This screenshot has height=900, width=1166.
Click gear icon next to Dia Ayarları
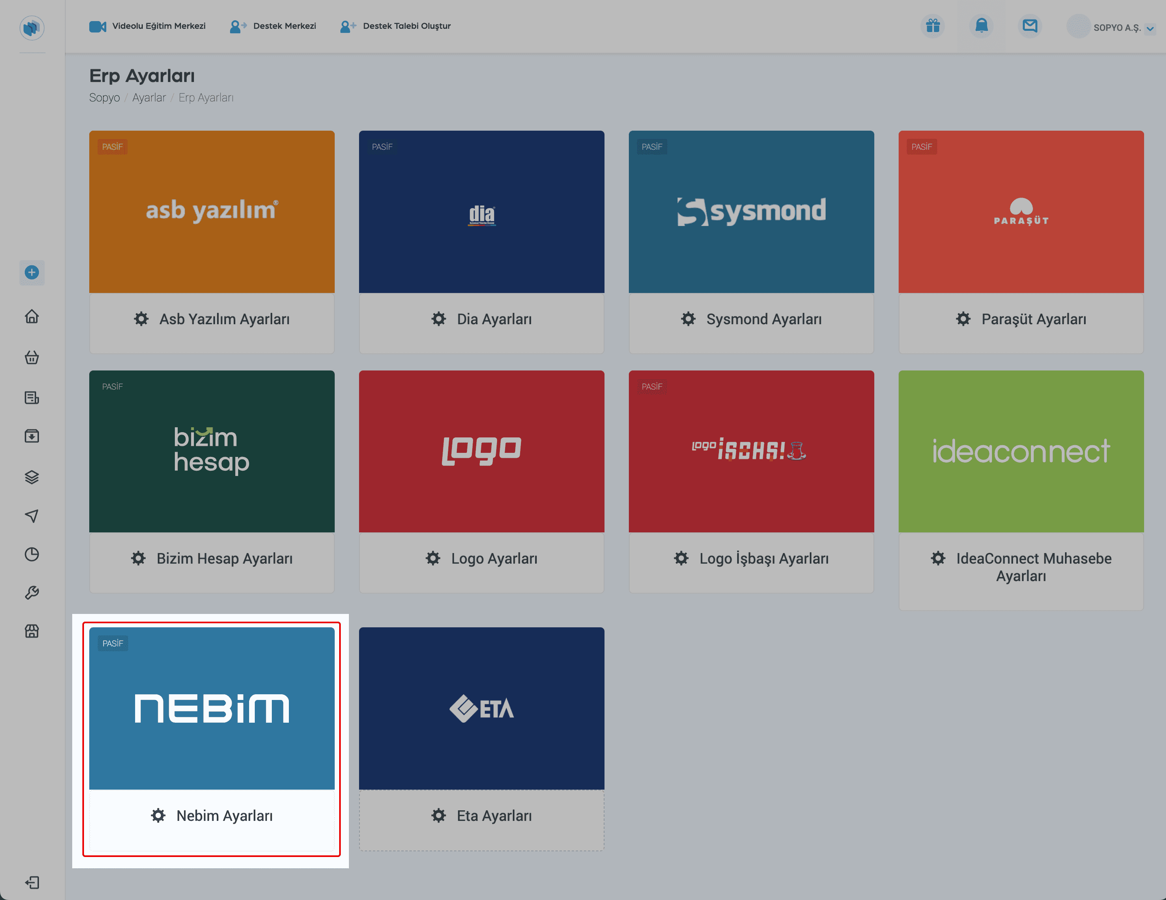[438, 319]
